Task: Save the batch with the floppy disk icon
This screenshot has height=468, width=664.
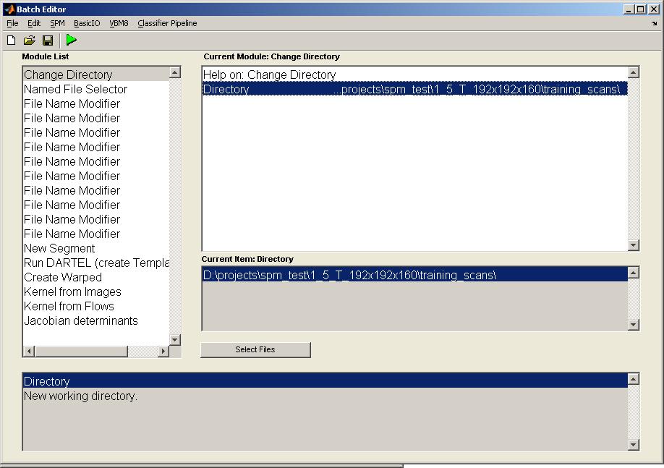Action: click(48, 41)
